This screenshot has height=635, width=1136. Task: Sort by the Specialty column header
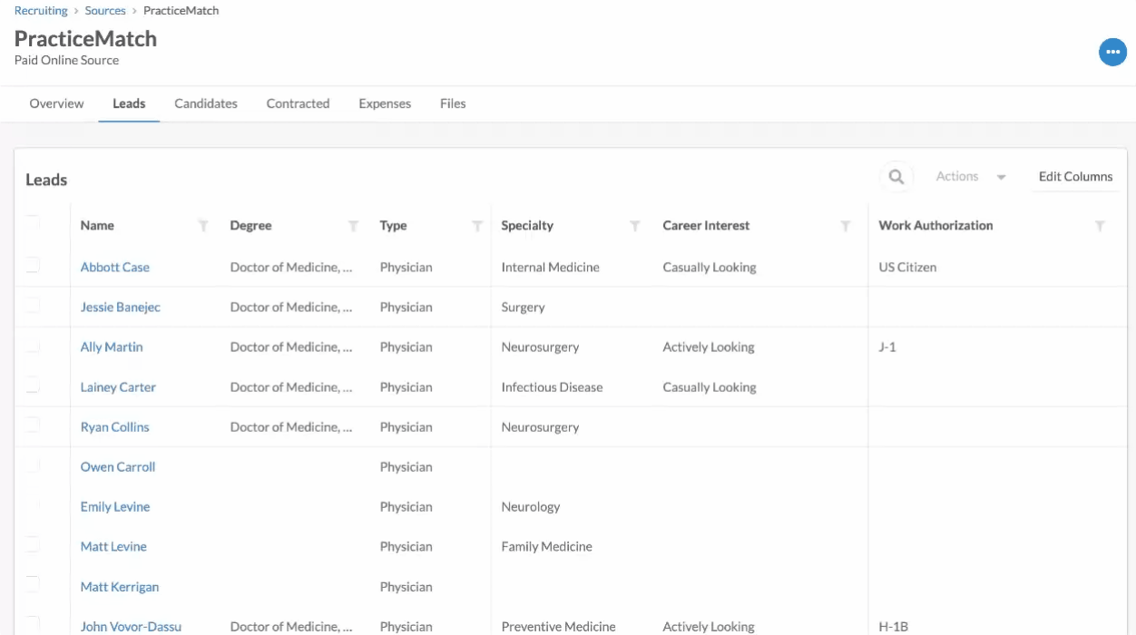[x=527, y=226]
